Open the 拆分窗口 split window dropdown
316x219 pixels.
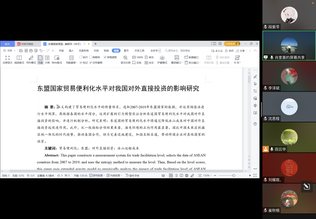pos(200,63)
